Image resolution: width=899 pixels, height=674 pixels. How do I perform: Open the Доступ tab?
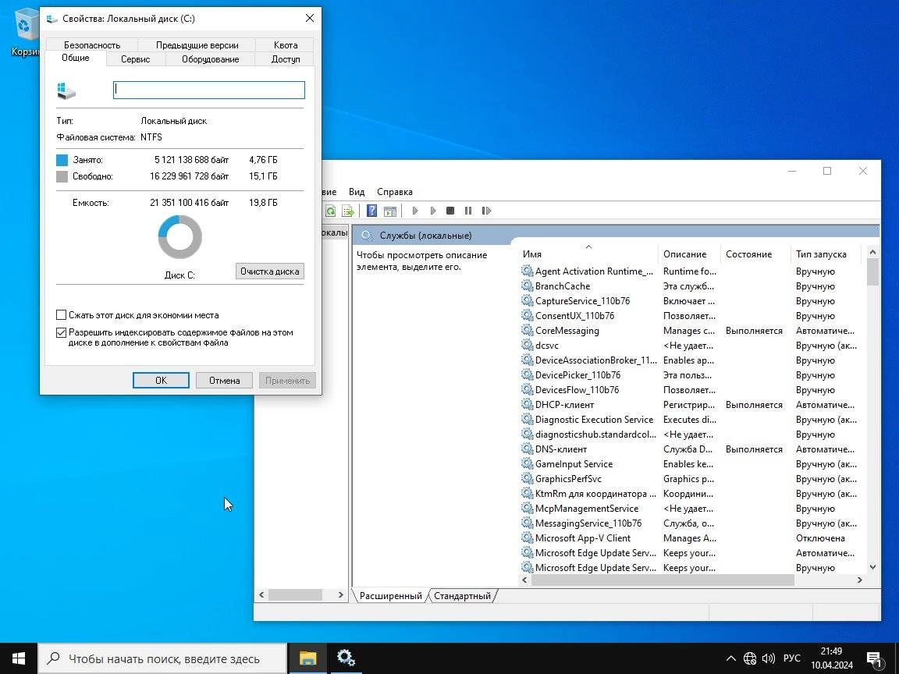286,59
